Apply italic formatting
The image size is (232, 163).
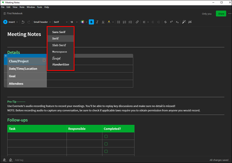[x=97, y=22]
